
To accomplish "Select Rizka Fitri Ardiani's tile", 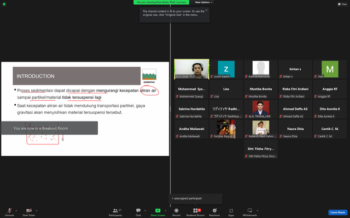I will pyautogui.click(x=295, y=89).
